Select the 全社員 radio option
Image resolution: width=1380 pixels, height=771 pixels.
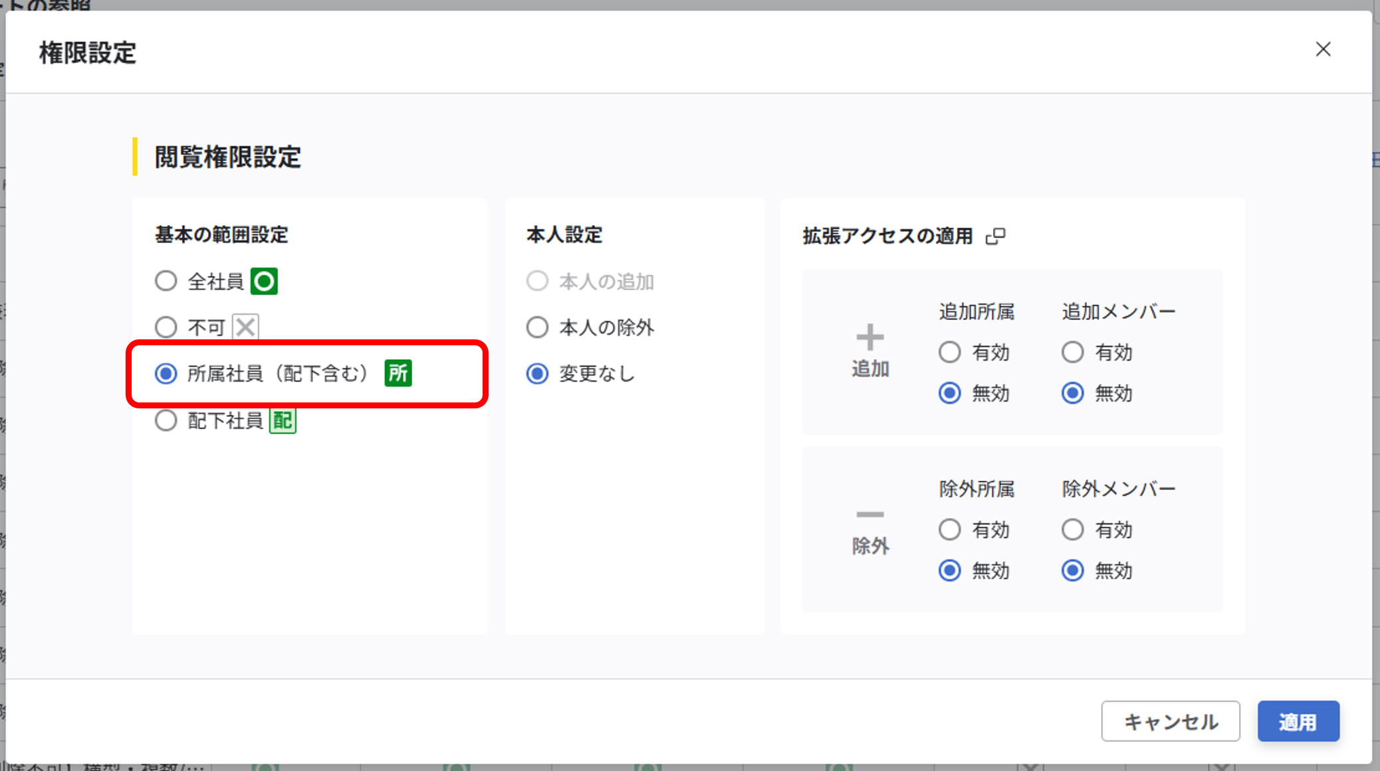(166, 282)
